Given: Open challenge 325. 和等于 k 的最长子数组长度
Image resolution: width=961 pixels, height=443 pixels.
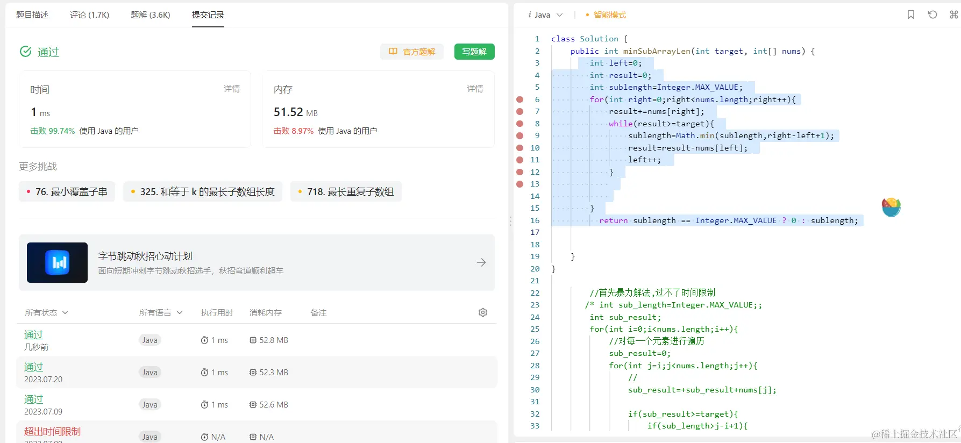Looking at the screenshot, I should (x=203, y=192).
